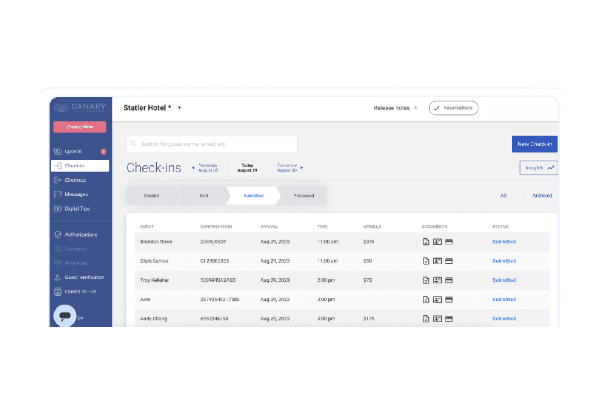Viewport: 613px width, 409px height.
Task: Show All check-ins
Action: (503, 196)
